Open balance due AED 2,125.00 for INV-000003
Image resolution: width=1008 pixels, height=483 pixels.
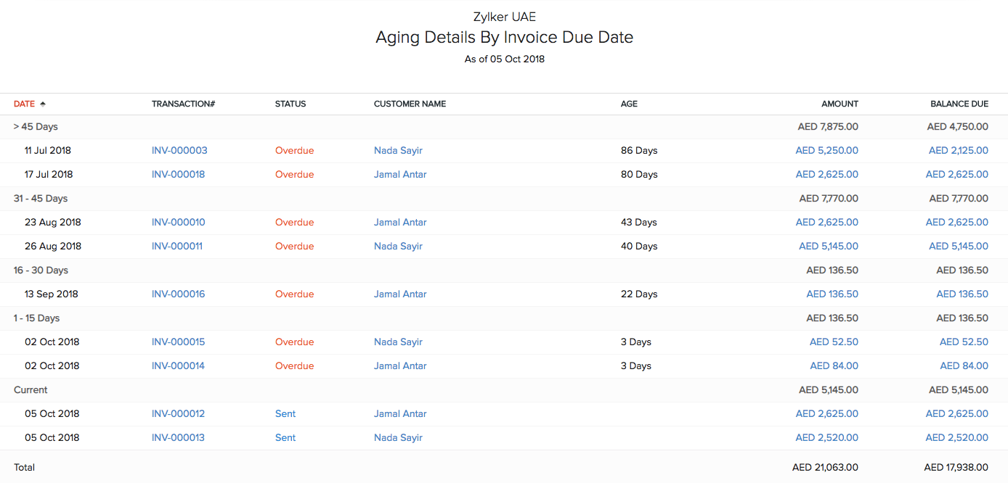tap(958, 150)
